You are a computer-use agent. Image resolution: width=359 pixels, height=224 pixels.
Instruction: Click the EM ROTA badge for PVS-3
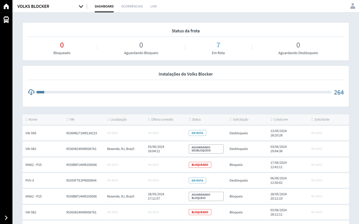point(197,181)
